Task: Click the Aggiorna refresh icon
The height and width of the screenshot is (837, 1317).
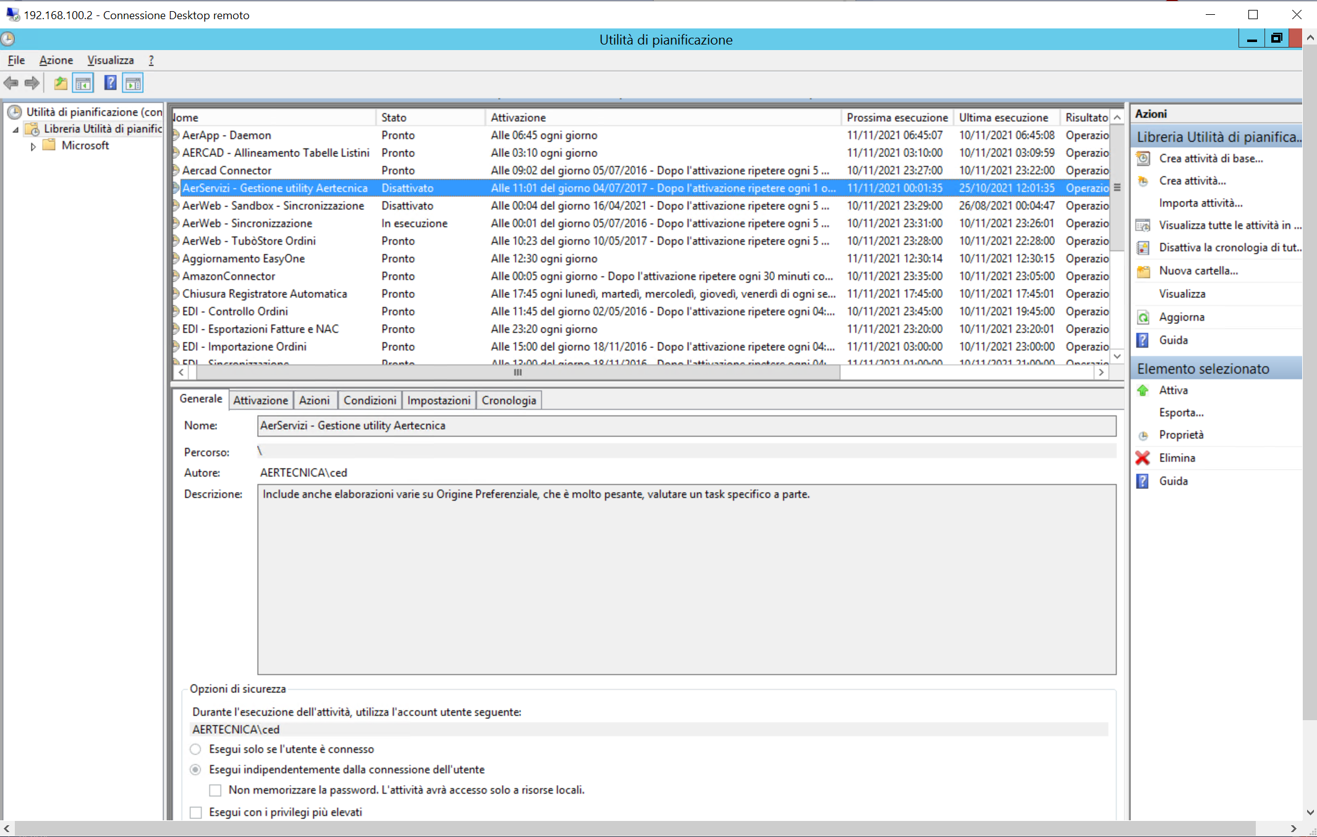Action: 1143,317
